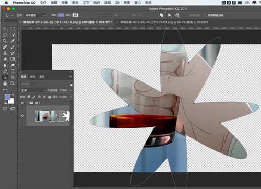Image resolution: width=261 pixels, height=189 pixels.
Task: Toggle the lock all layer button
Action: 50,97
